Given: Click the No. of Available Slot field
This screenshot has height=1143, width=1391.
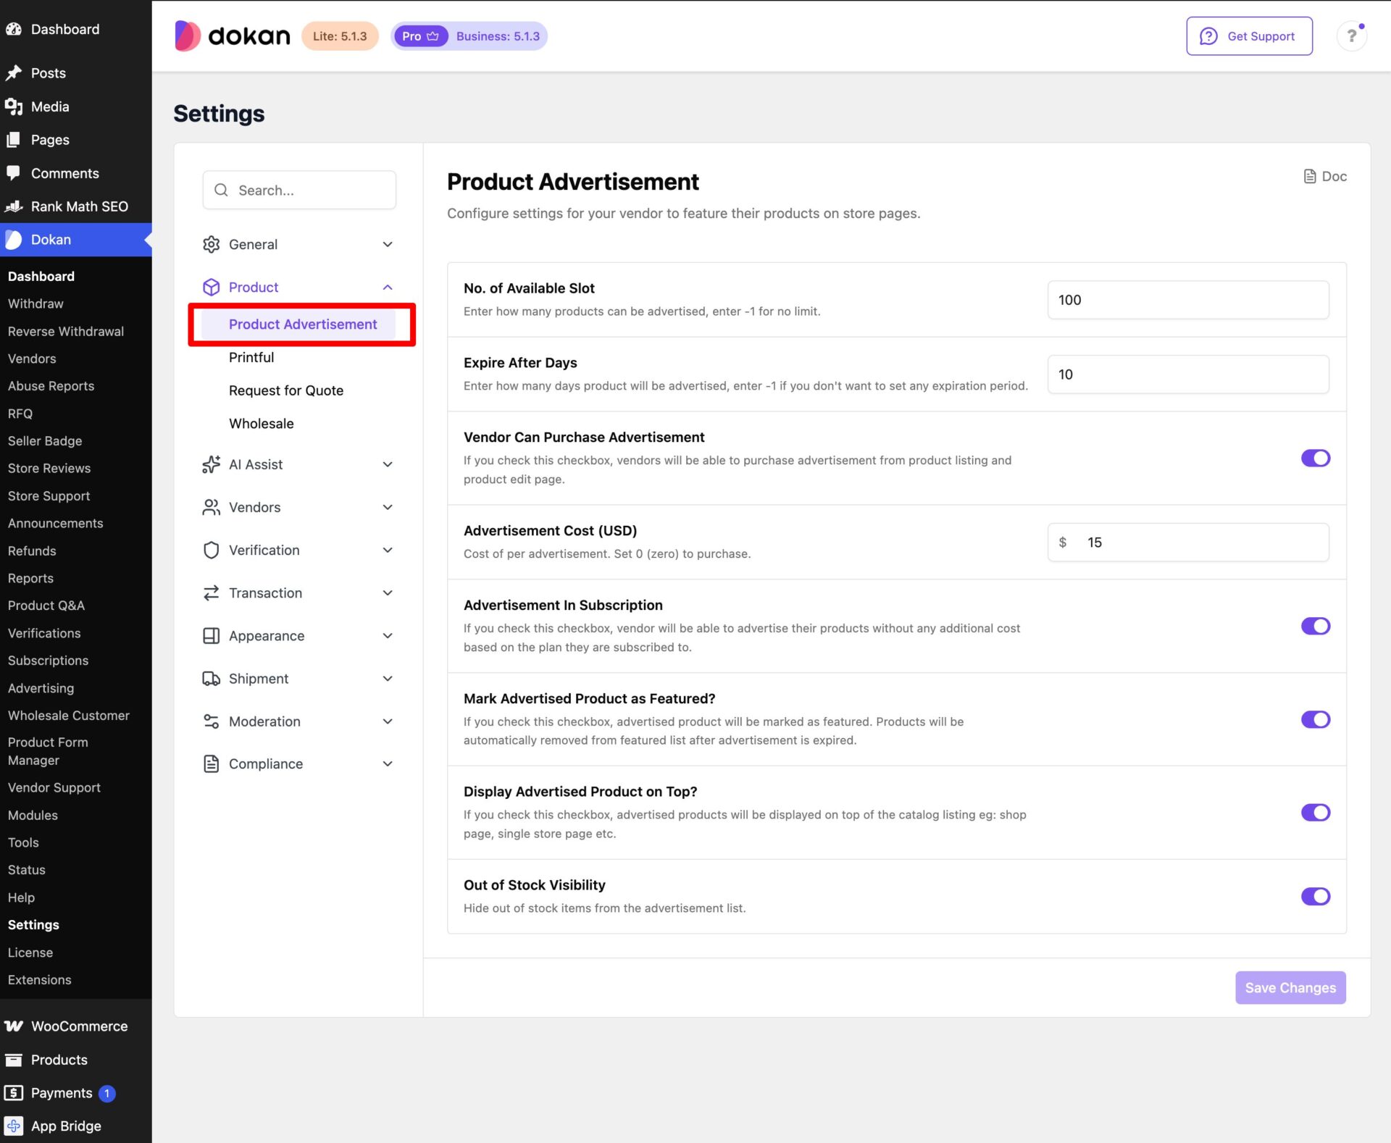Looking at the screenshot, I should pyautogui.click(x=1188, y=300).
